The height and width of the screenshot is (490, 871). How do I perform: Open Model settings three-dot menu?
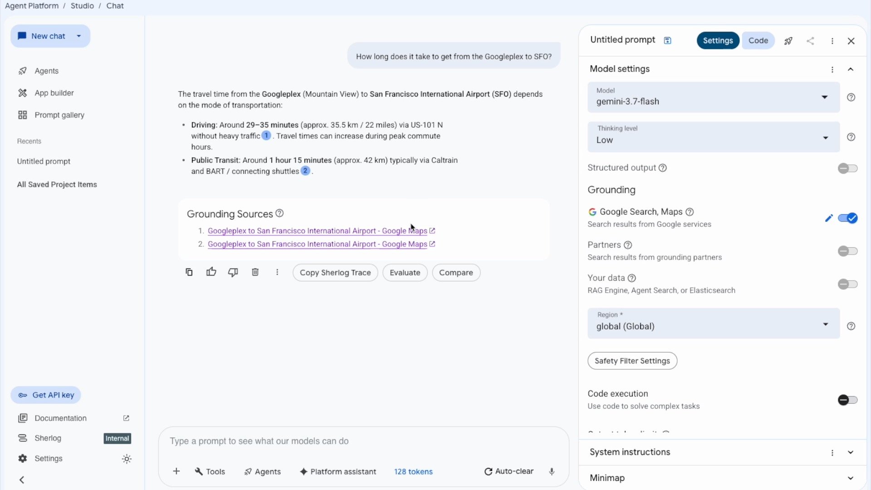pos(832,69)
